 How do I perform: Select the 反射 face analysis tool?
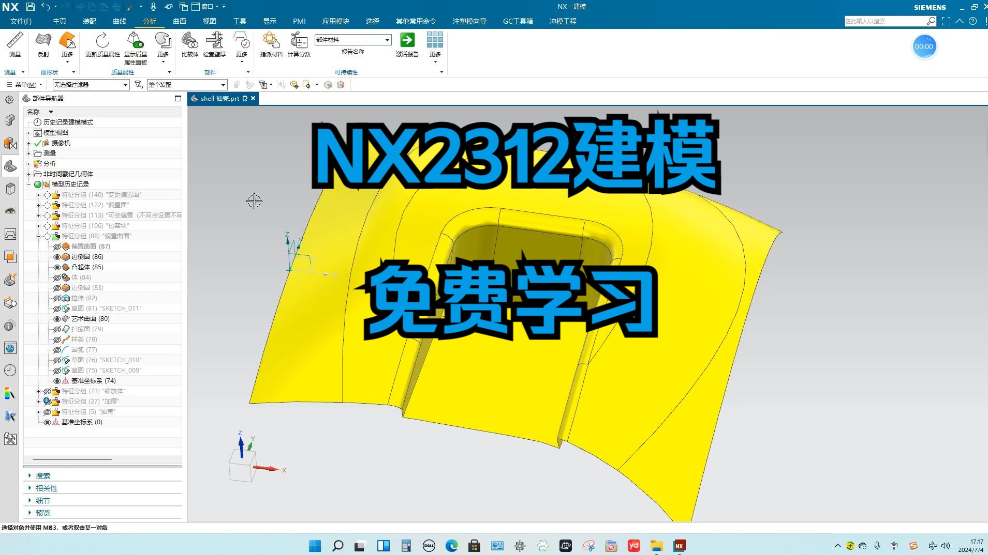click(x=43, y=44)
